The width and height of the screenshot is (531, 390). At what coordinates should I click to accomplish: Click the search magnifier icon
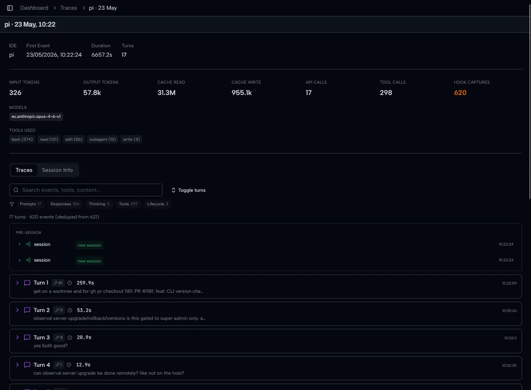point(16,190)
